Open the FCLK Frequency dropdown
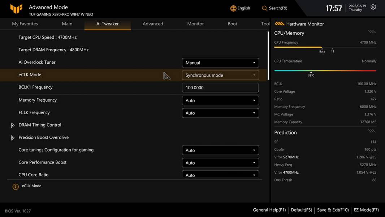The image size is (385, 217). (220, 113)
